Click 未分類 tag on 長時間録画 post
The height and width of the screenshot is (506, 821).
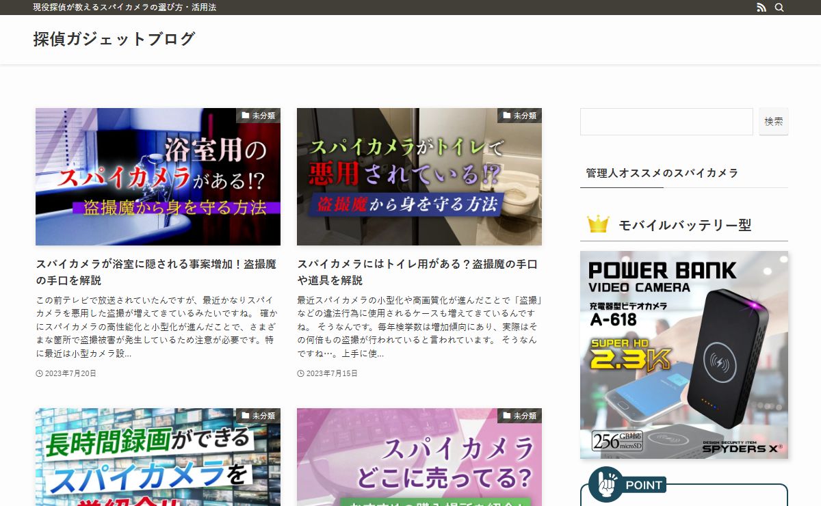click(259, 416)
